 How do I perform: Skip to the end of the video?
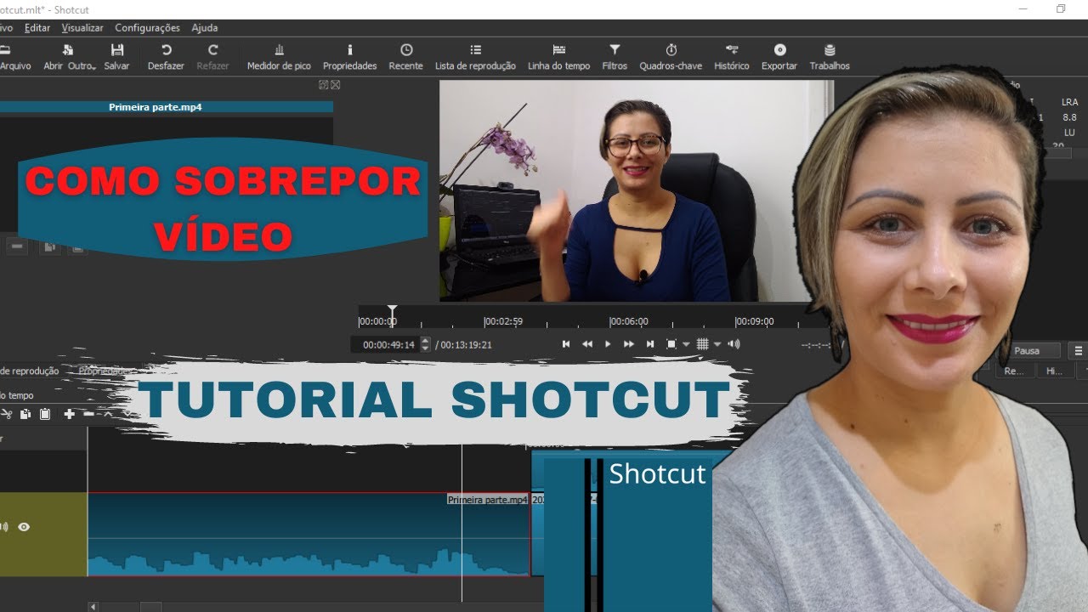[650, 343]
